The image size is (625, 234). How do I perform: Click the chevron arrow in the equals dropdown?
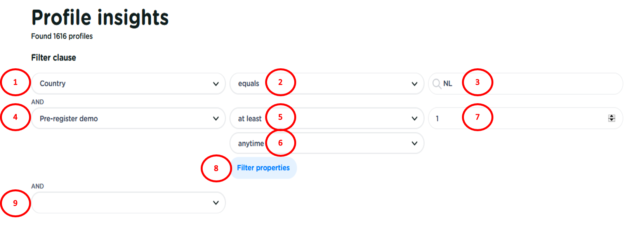(x=414, y=84)
